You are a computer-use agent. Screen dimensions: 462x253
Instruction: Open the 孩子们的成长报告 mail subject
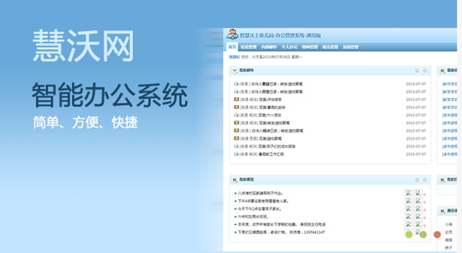pos(277,146)
